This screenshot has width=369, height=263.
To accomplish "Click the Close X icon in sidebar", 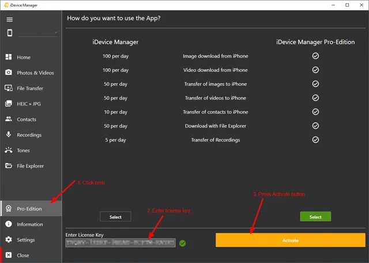I will pos(9,255).
